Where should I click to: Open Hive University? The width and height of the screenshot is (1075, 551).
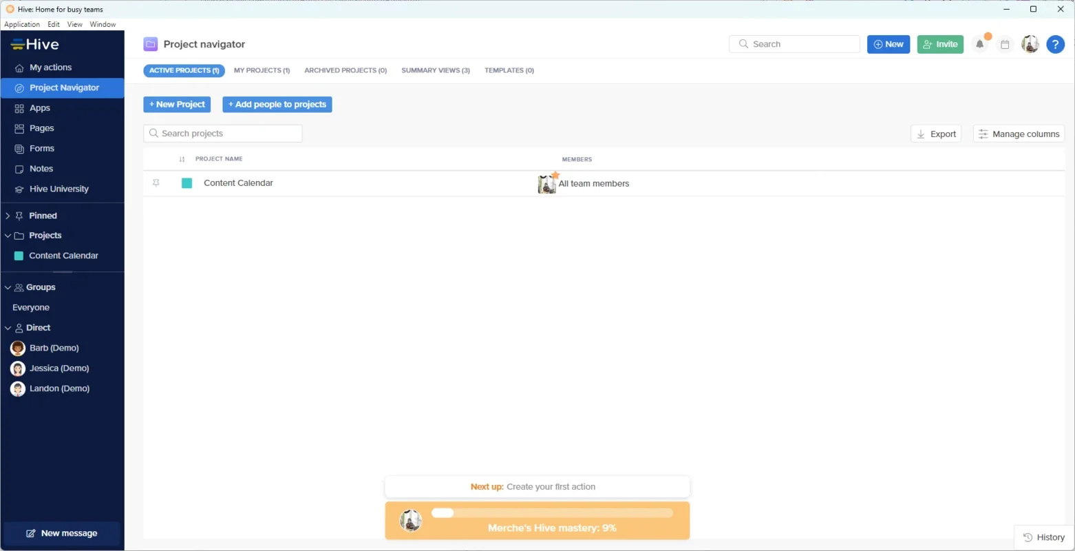[x=58, y=189]
